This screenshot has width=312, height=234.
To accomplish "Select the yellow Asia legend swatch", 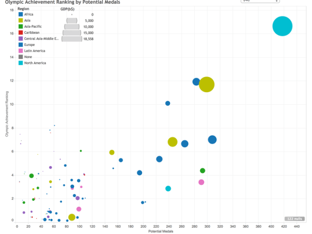I will [20, 20].
